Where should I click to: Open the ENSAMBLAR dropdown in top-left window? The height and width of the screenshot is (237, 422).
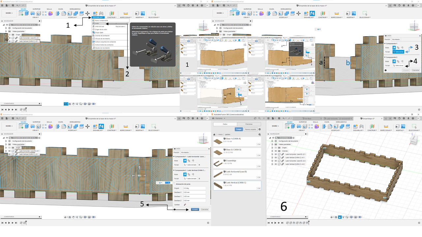click(98, 17)
